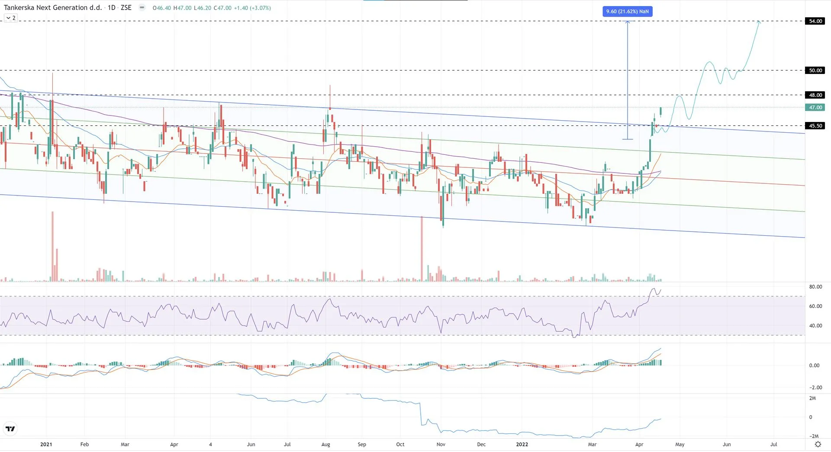Select the 9.60 (21.62%) measurement label
Viewport: 831px width, 452px height.
[x=627, y=11]
